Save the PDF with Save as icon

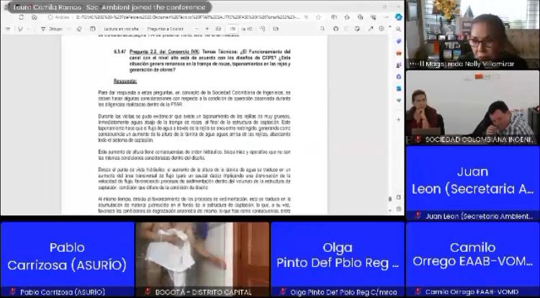[x=357, y=30]
